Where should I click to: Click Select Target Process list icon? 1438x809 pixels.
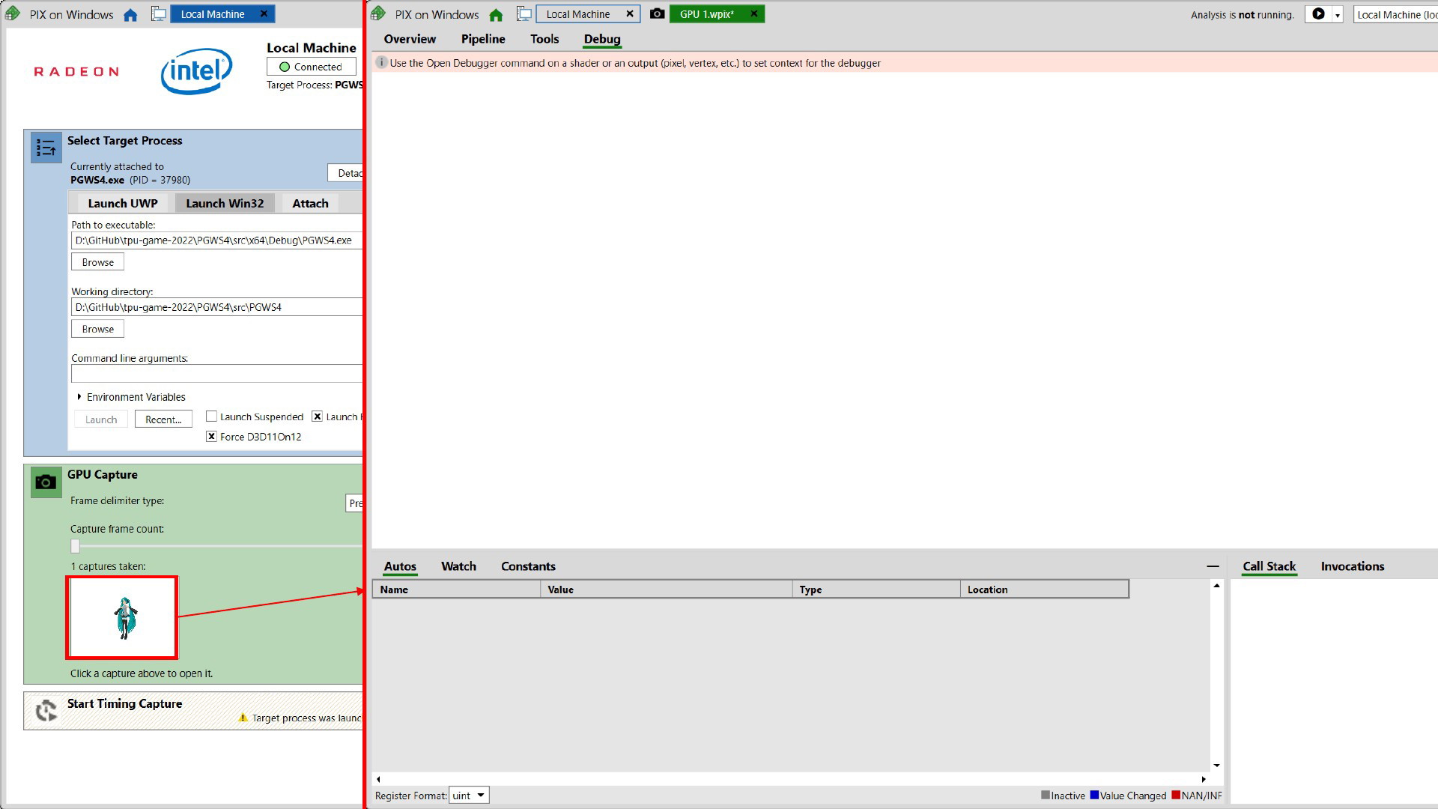pos(46,148)
